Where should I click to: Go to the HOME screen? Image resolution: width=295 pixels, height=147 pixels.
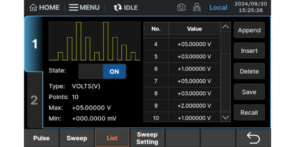click(x=44, y=7)
